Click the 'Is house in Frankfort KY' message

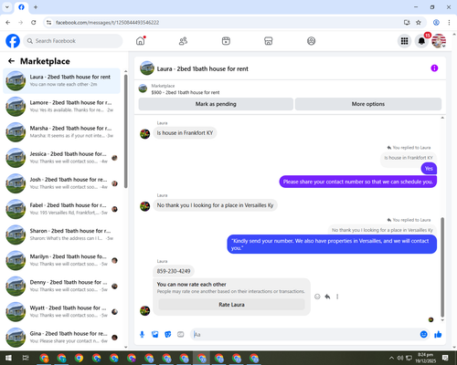[x=185, y=133]
